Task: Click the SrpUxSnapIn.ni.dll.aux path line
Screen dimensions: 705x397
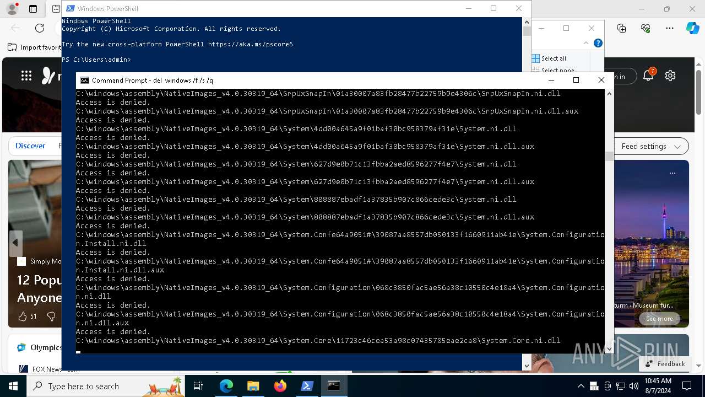Action: pyautogui.click(x=327, y=111)
